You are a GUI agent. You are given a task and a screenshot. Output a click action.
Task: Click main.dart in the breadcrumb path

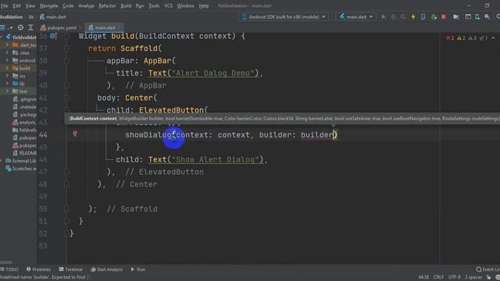click(x=53, y=17)
